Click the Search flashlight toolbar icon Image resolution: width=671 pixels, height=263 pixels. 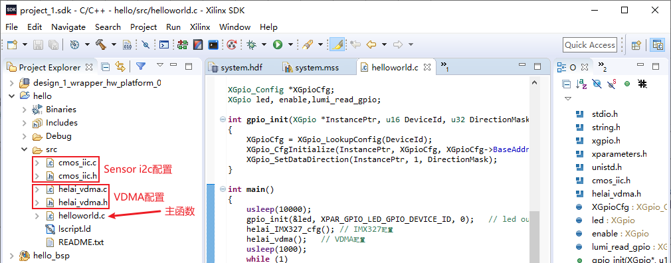pos(307,44)
